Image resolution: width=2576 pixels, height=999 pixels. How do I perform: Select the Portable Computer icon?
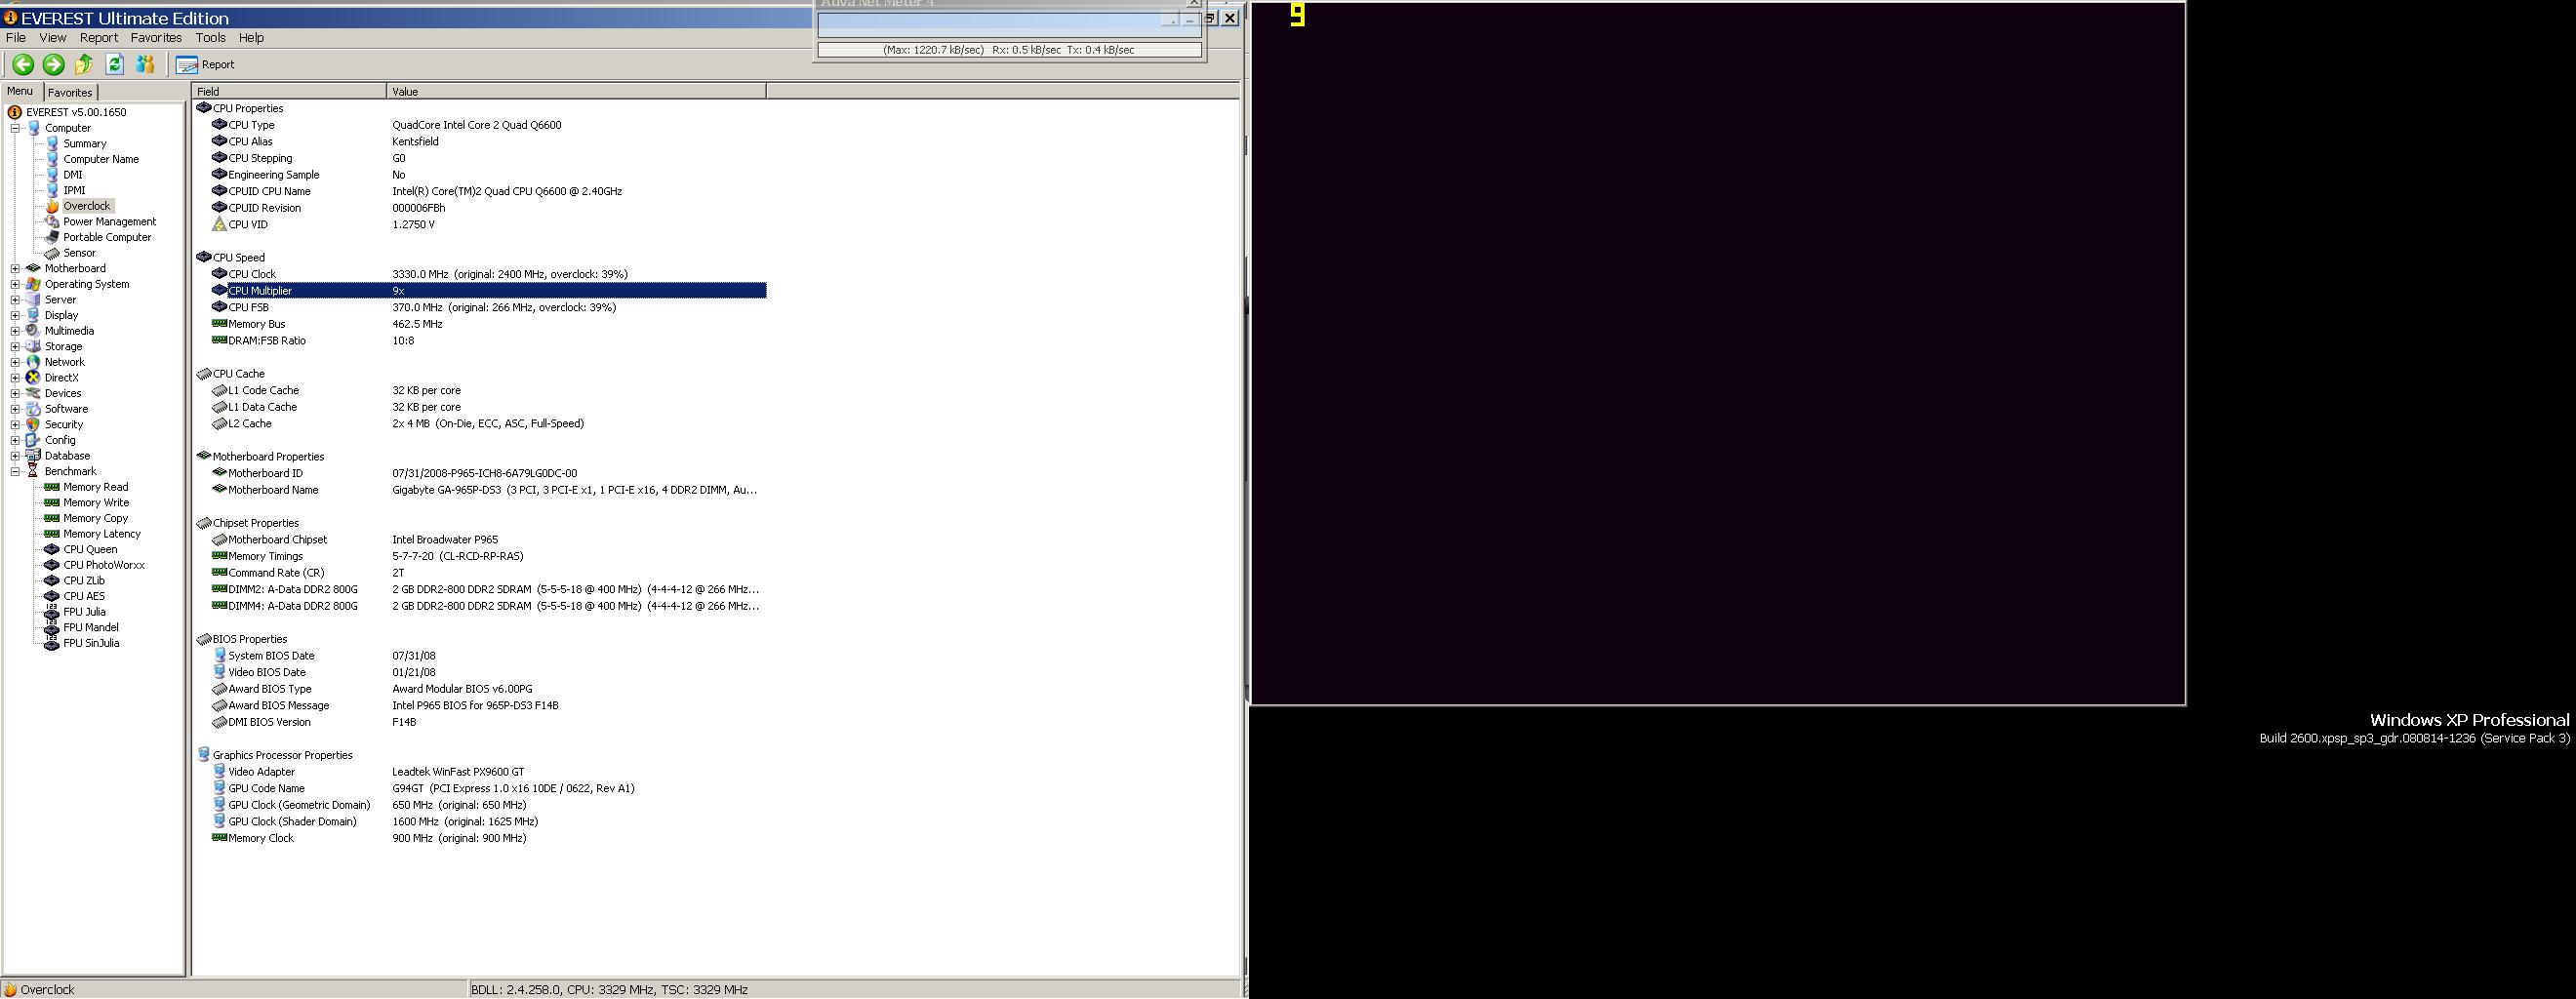click(52, 237)
